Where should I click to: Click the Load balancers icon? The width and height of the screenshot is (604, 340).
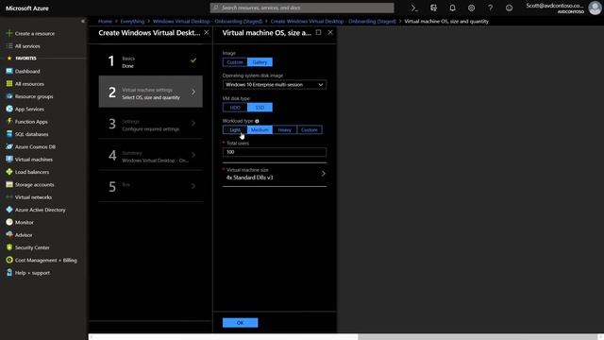(x=9, y=172)
